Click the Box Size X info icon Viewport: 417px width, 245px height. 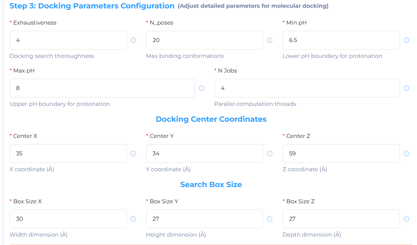click(133, 219)
